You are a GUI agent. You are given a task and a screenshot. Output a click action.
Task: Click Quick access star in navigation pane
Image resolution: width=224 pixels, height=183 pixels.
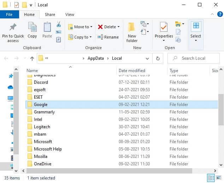coord(11,76)
